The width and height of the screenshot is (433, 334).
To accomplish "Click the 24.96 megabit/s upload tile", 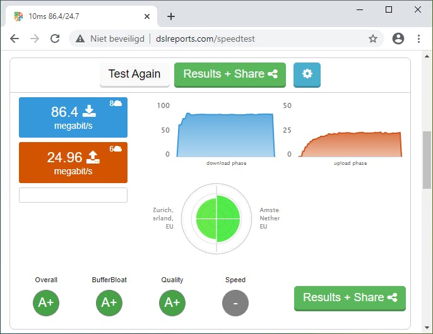I will 73,162.
